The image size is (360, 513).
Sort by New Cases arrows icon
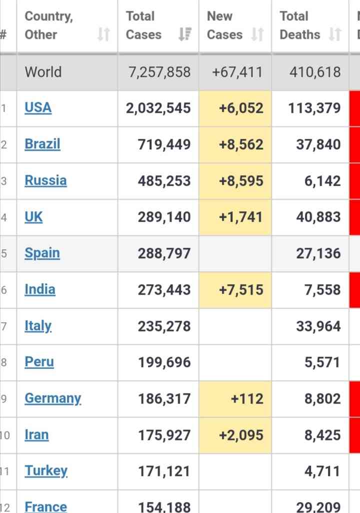coord(257,34)
